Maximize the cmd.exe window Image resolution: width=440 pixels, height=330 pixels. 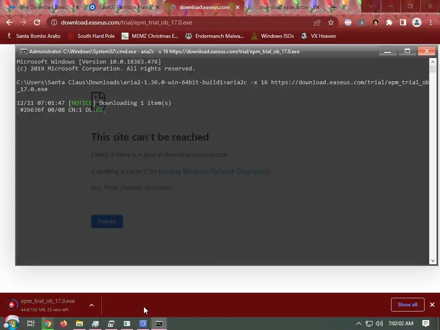click(407, 51)
